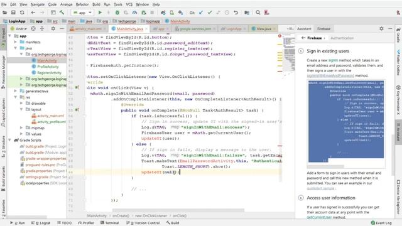Screen dimensions: 402x226
Task: Click the Git Show History clock icon
Action: coord(227,13)
